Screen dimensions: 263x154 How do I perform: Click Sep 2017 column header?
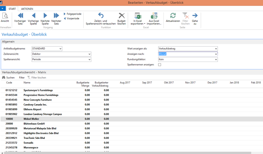pyautogui.click(x=147, y=83)
